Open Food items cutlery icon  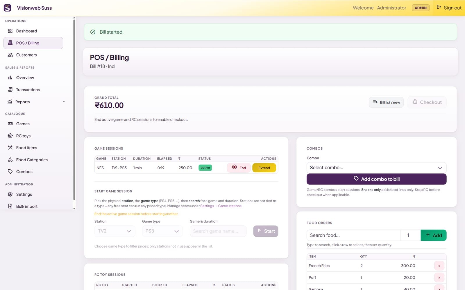click(x=10, y=148)
